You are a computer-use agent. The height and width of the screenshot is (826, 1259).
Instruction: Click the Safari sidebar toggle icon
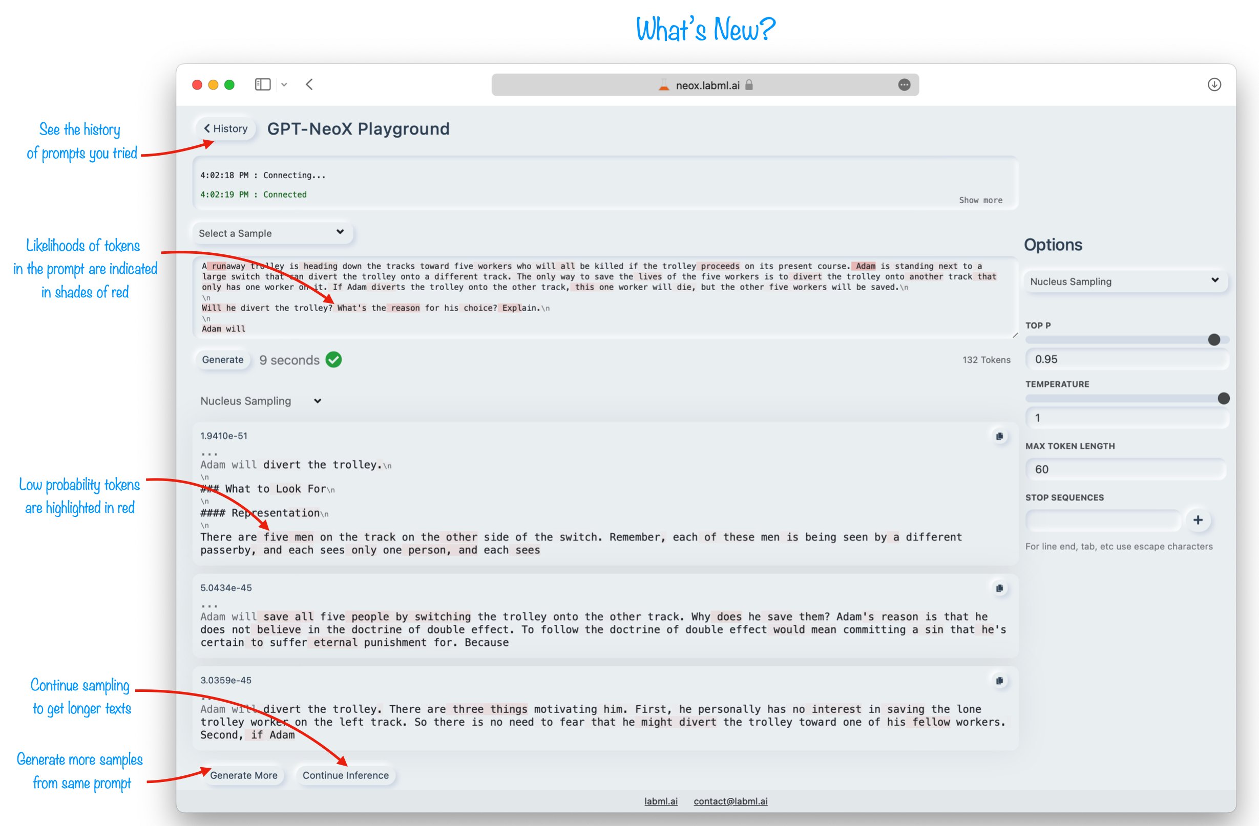point(262,84)
